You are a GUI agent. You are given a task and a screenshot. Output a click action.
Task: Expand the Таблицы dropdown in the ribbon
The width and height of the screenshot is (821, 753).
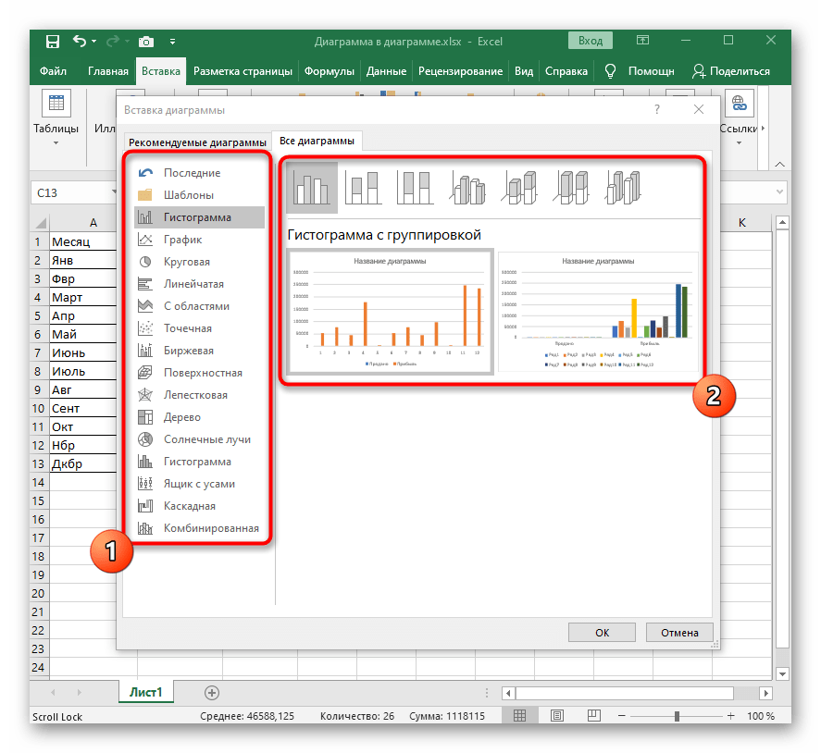[x=56, y=143]
